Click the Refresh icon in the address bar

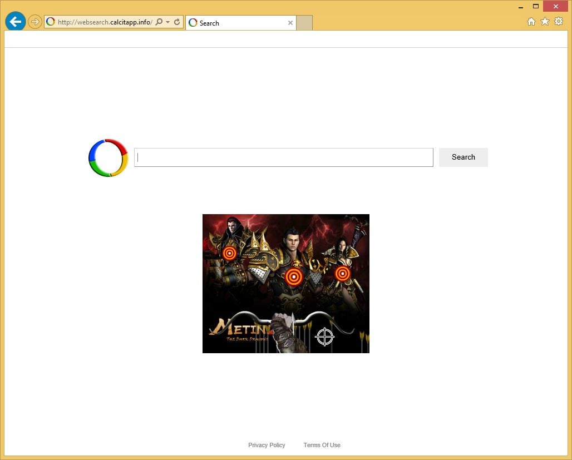(177, 22)
